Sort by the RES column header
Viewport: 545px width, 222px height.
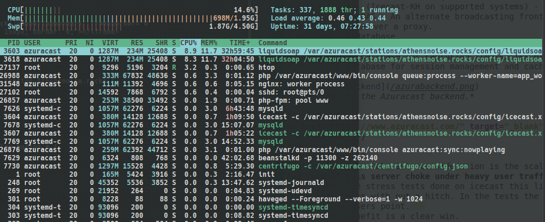[137, 43]
